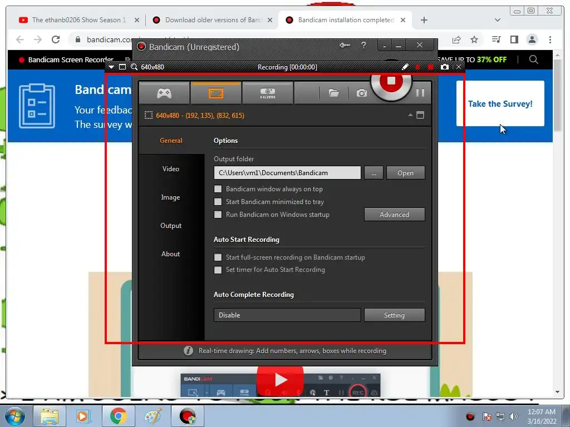Click the key register icon in Bandicam title bar
The image size is (570, 427).
[x=345, y=46]
